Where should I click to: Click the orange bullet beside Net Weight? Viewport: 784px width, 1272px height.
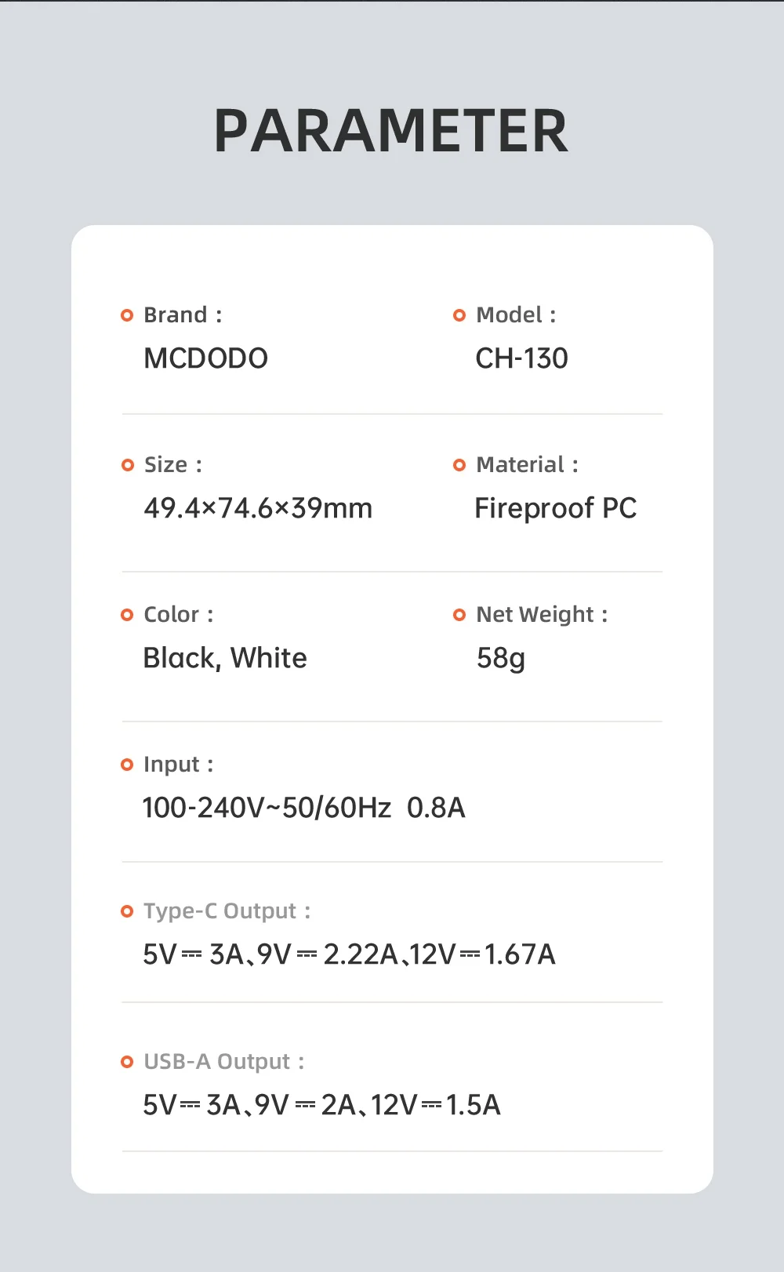[459, 615]
